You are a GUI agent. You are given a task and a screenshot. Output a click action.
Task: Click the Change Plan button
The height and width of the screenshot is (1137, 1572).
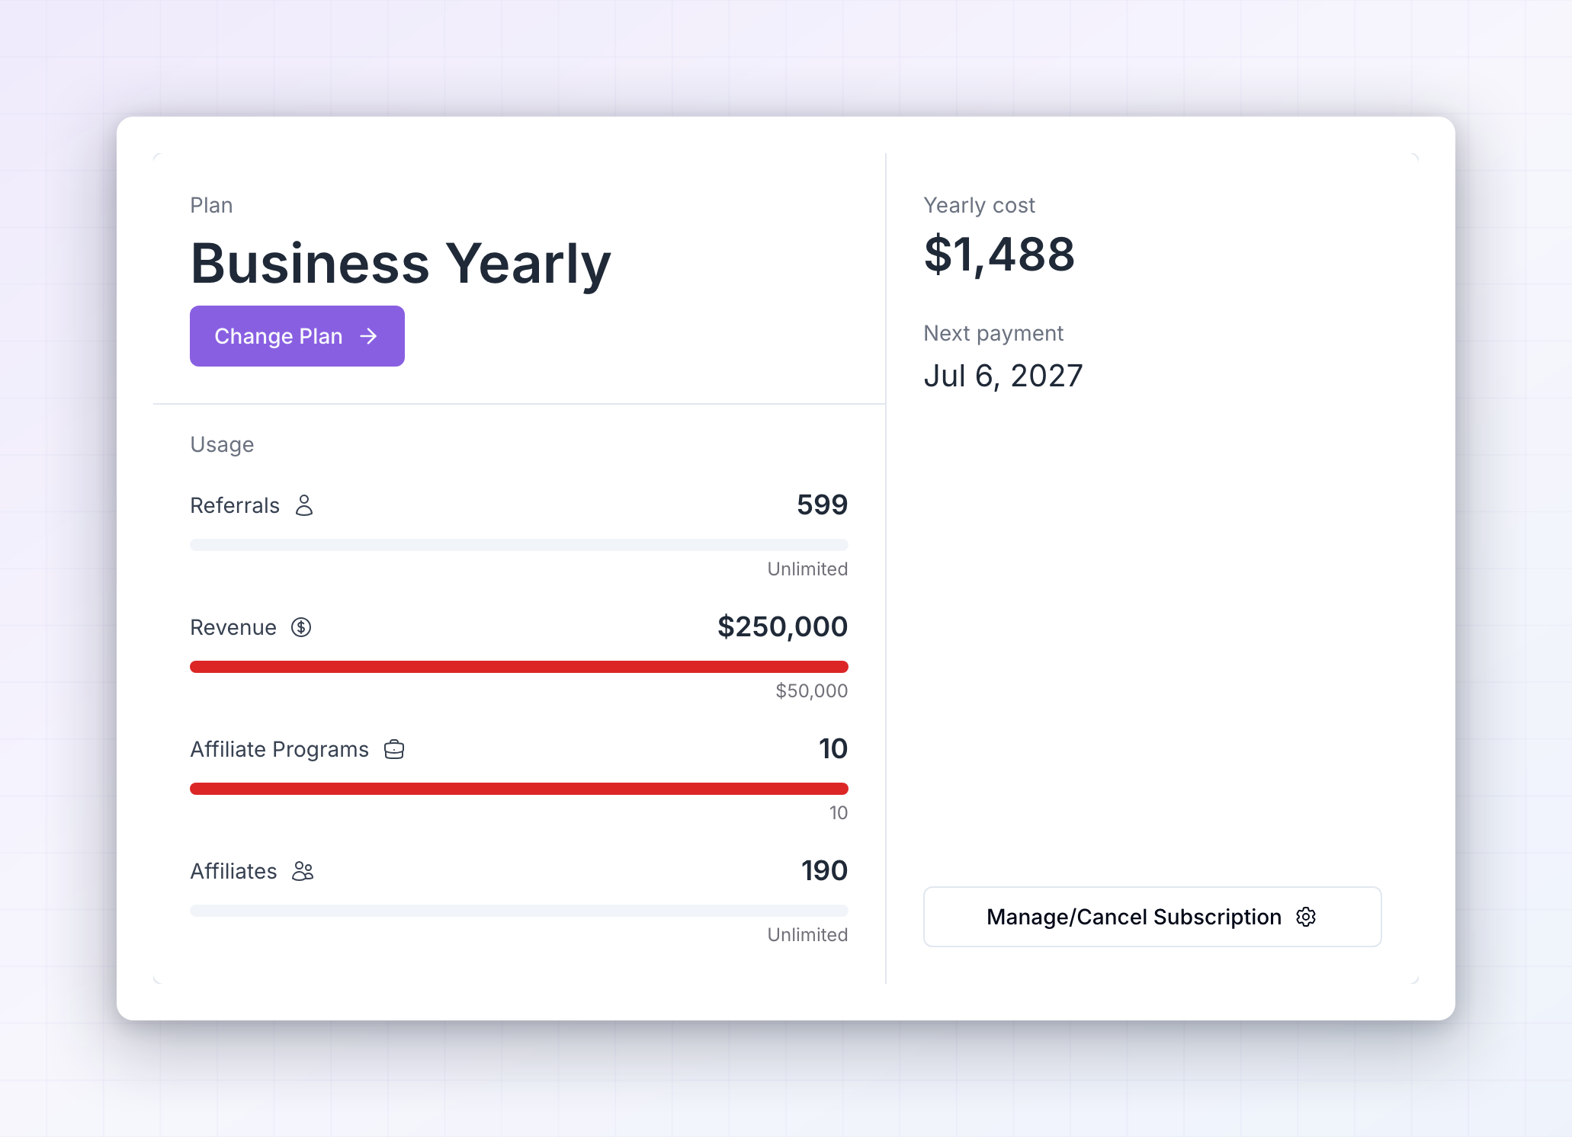pos(297,336)
